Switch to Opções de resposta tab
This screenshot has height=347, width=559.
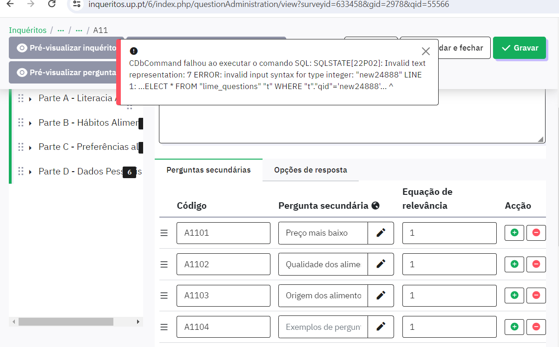pos(310,170)
